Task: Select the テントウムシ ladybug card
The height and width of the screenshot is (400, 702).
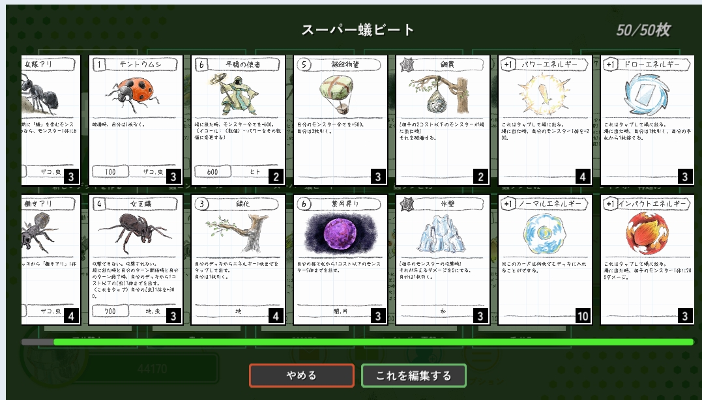Action: pyautogui.click(x=136, y=120)
